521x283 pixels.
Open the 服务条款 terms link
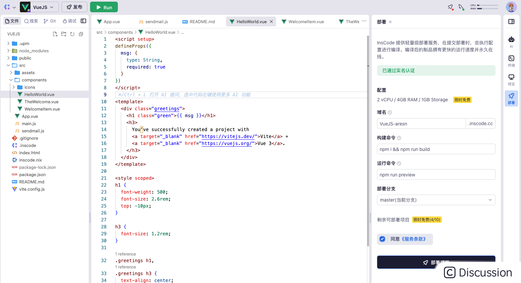point(413,239)
